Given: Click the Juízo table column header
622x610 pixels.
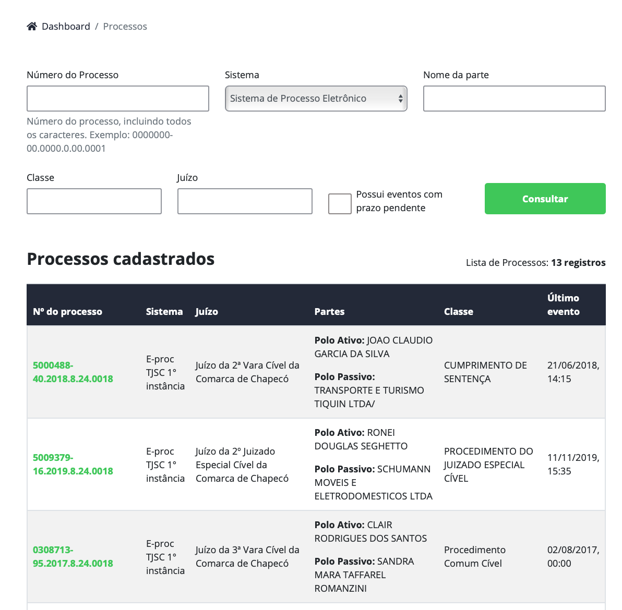Looking at the screenshot, I should pyautogui.click(x=207, y=312).
